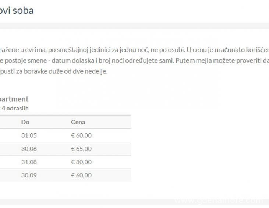
Task: Select the 30.06 date cell
Action: click(x=29, y=149)
